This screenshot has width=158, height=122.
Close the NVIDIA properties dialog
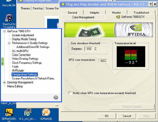coord(155,4)
